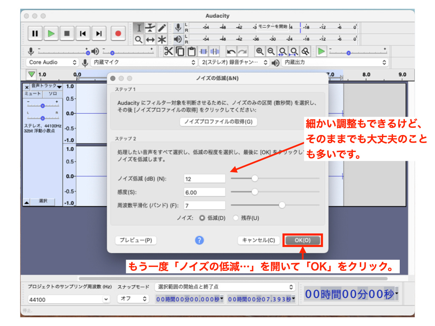Image resolution: width=435 pixels, height=326 pixels.
Task: Open the スナップモード オフ dropdown
Action: pyautogui.click(x=133, y=298)
